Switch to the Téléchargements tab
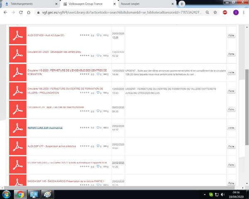Viewport: 249px width, 199px height. [30, 4]
